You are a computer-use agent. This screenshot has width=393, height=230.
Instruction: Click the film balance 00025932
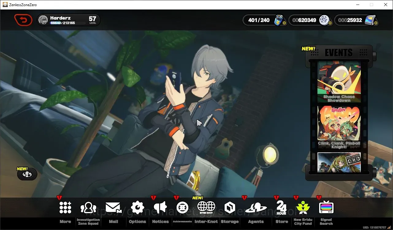point(350,20)
